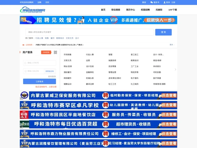Click 点击查看 on 卓凡学校 banner

169,105
